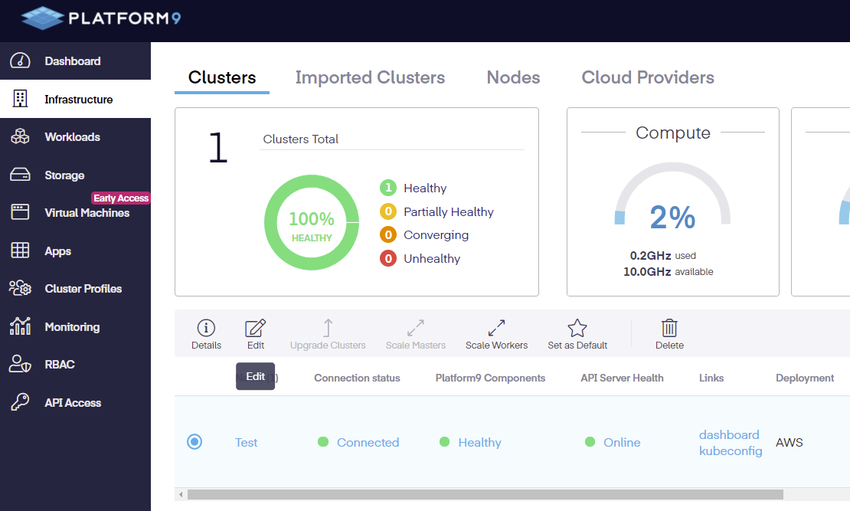Click the Edit pencil icon in toolbar

click(255, 329)
